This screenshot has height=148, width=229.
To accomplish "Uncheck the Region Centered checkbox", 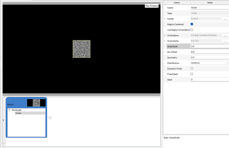I will (x=192, y=24).
